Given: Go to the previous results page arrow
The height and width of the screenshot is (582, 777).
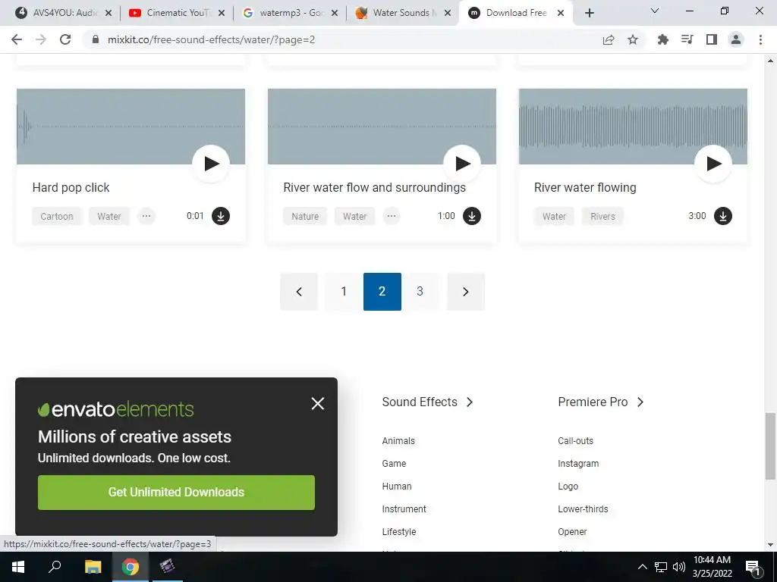Looking at the screenshot, I should pos(299,292).
